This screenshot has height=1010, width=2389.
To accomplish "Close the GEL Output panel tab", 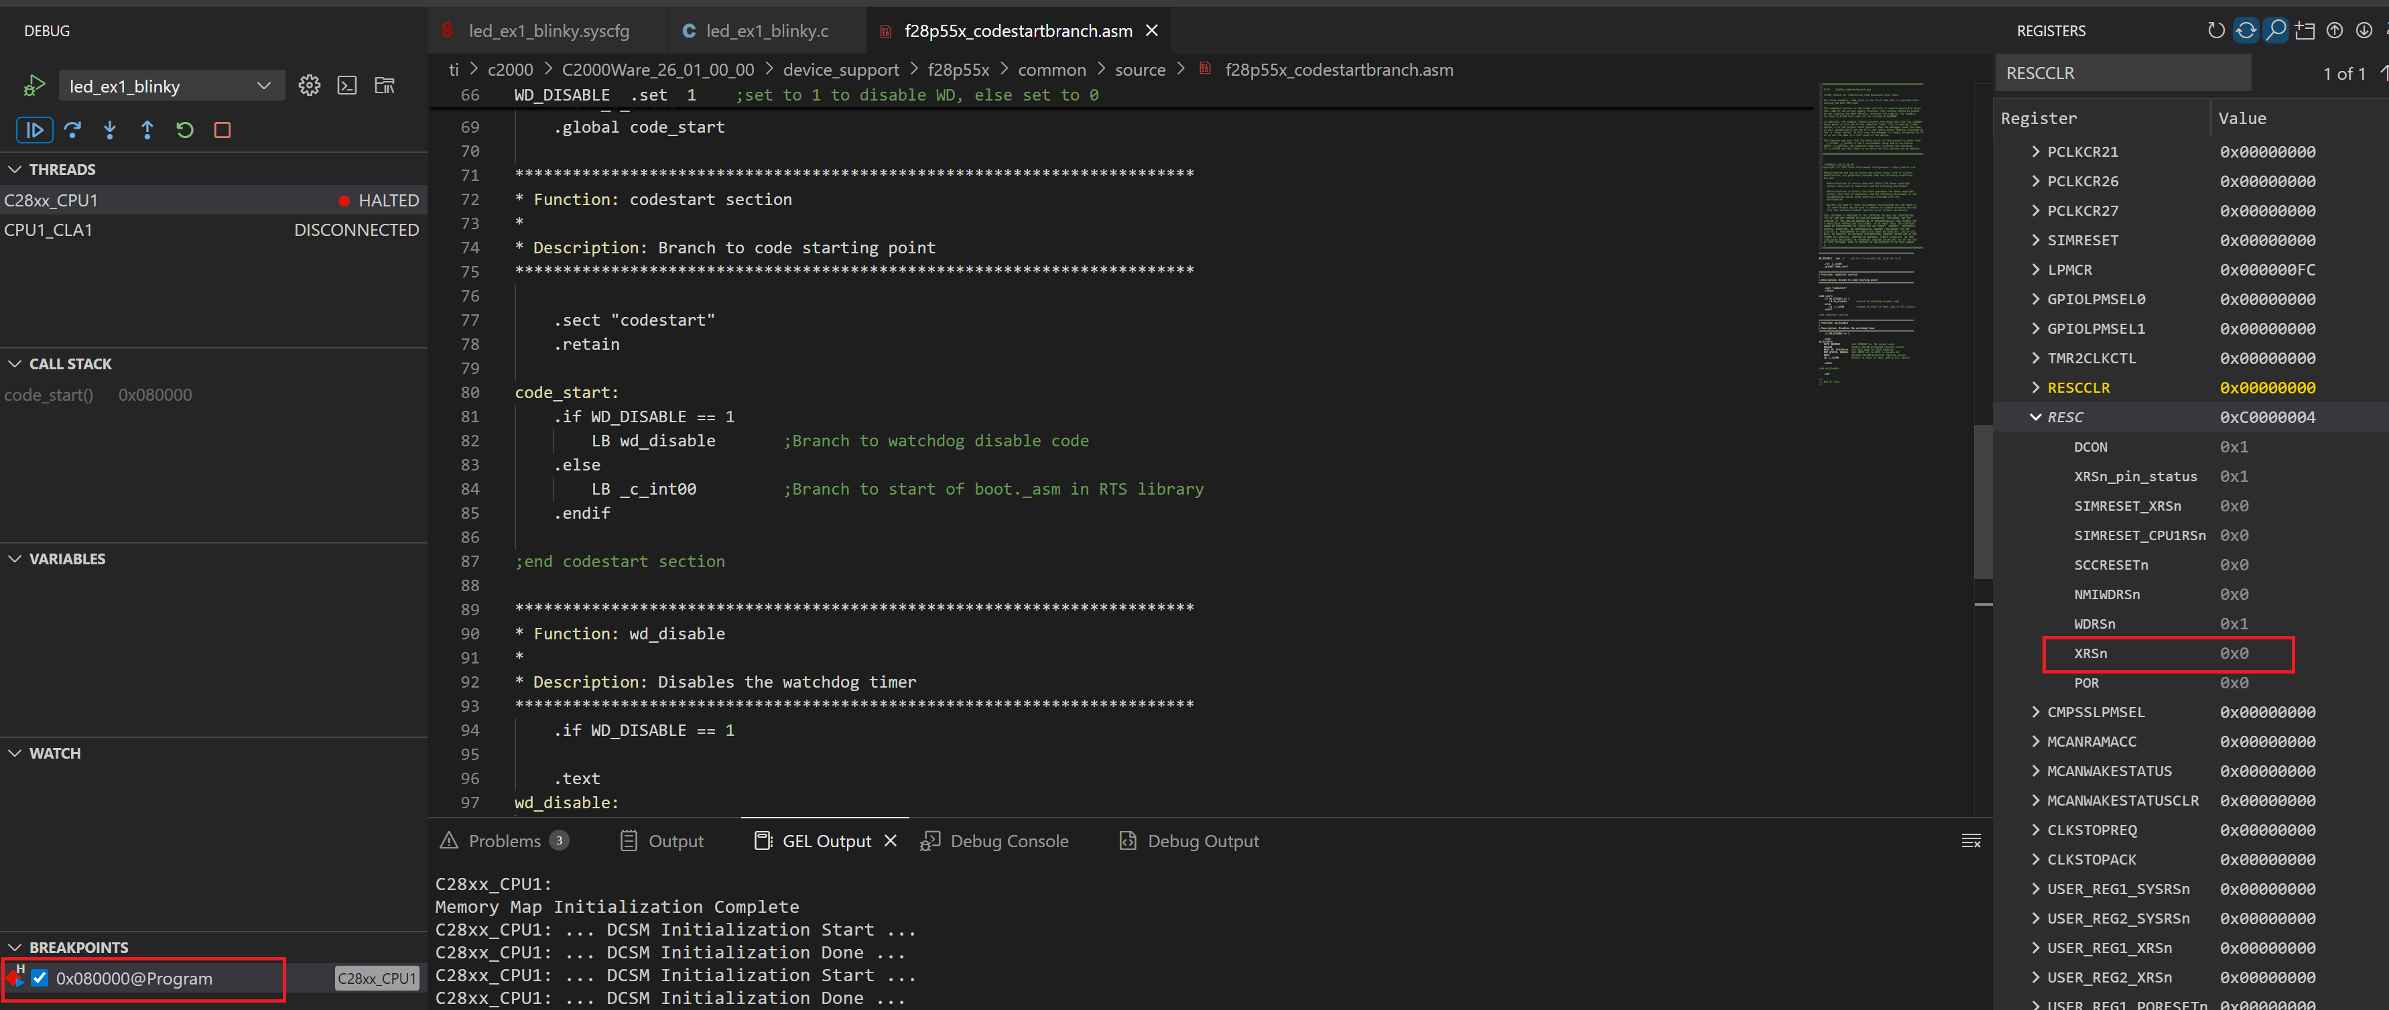I will point(891,841).
